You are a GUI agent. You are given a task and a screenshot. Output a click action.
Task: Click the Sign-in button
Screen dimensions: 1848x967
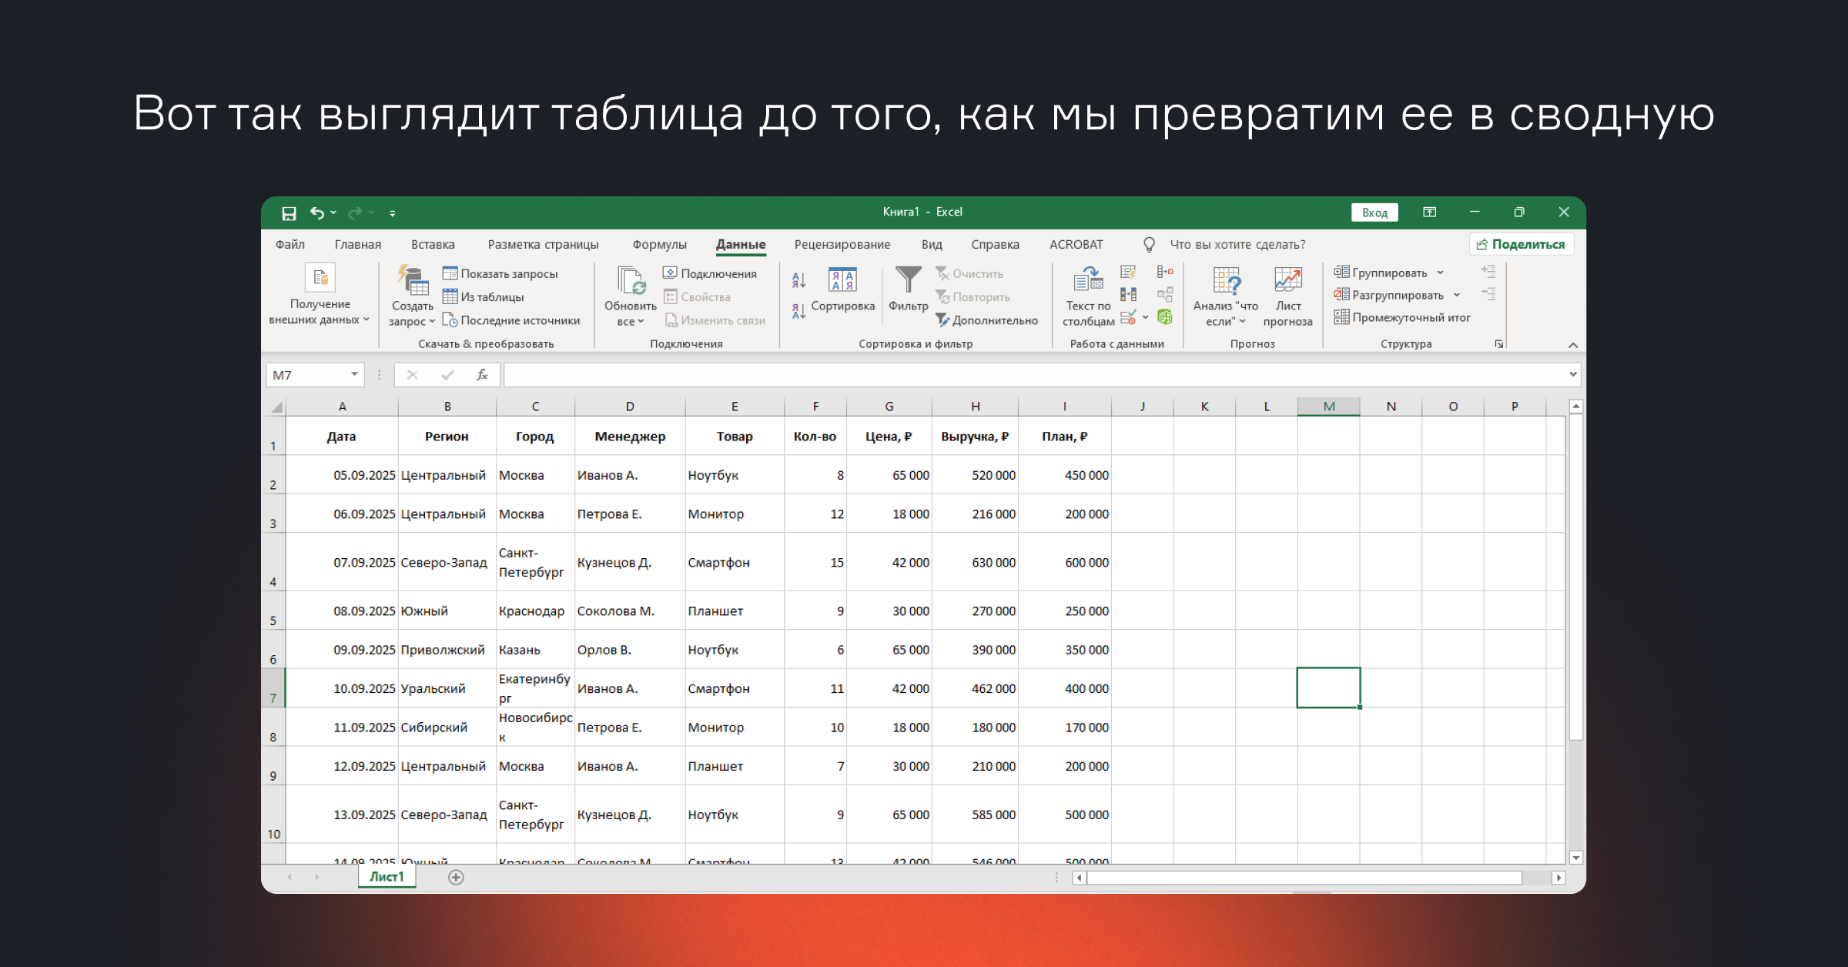click(1374, 212)
